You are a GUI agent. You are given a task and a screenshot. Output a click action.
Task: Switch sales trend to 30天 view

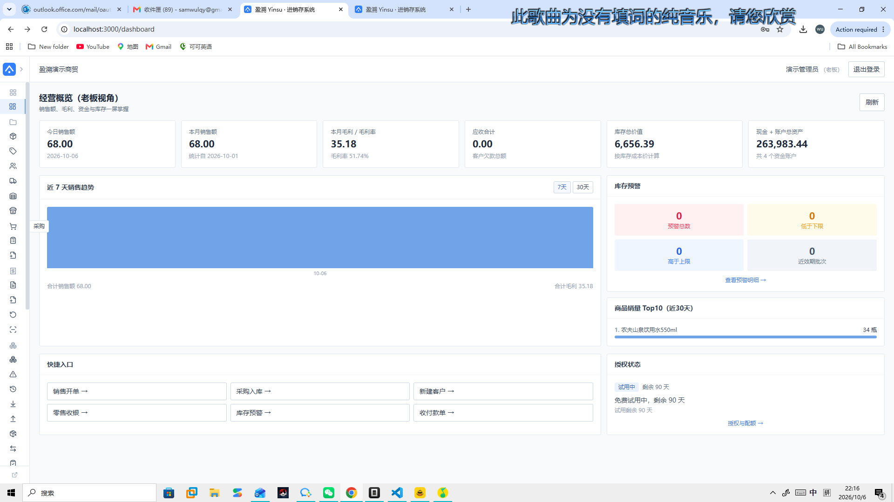pyautogui.click(x=582, y=187)
